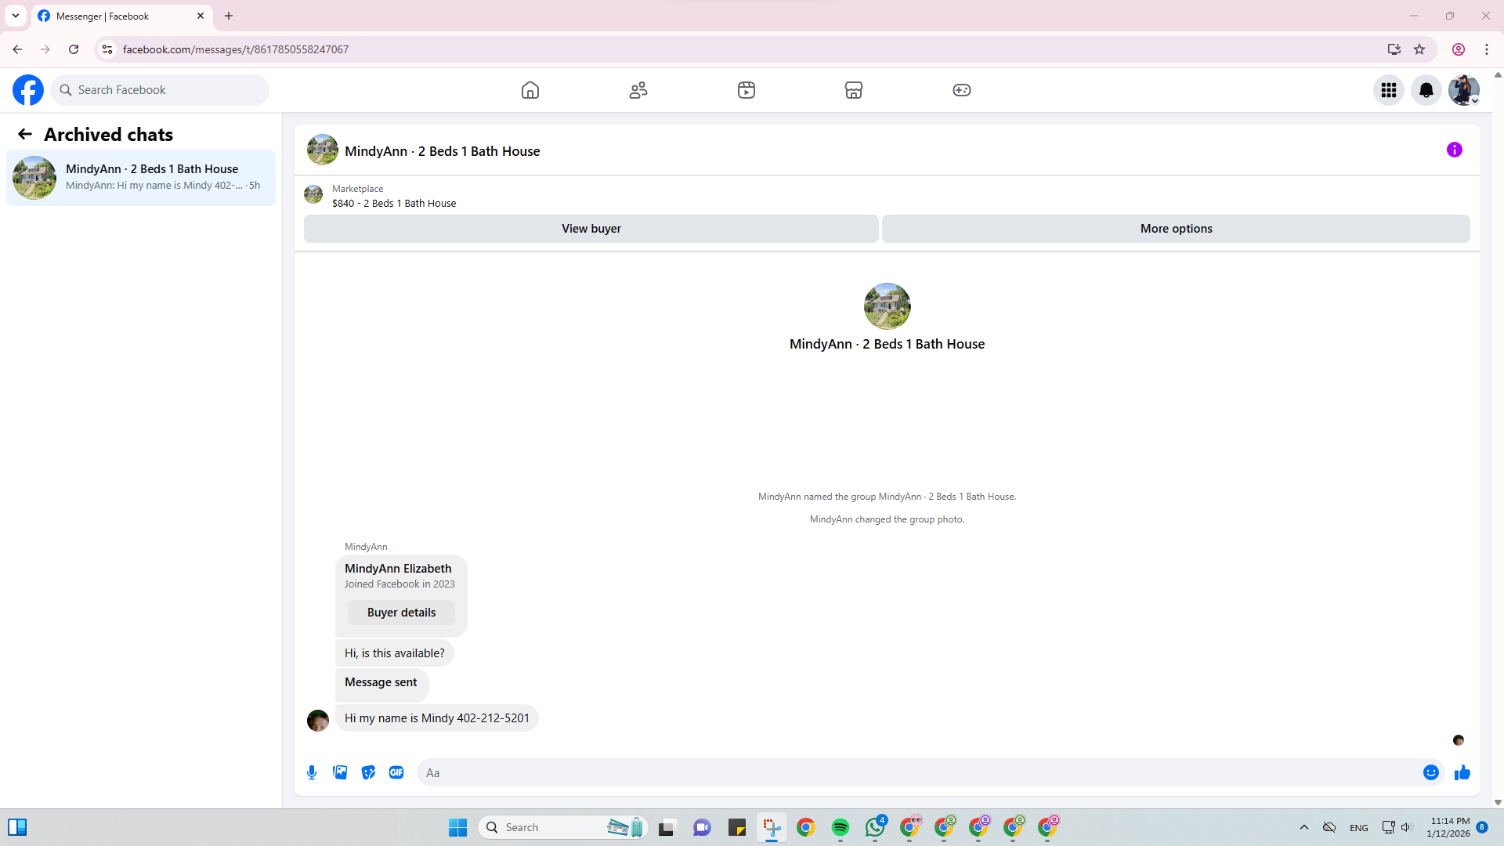Image resolution: width=1504 pixels, height=846 pixels.
Task: Expand the account profile menu
Action: click(1463, 90)
